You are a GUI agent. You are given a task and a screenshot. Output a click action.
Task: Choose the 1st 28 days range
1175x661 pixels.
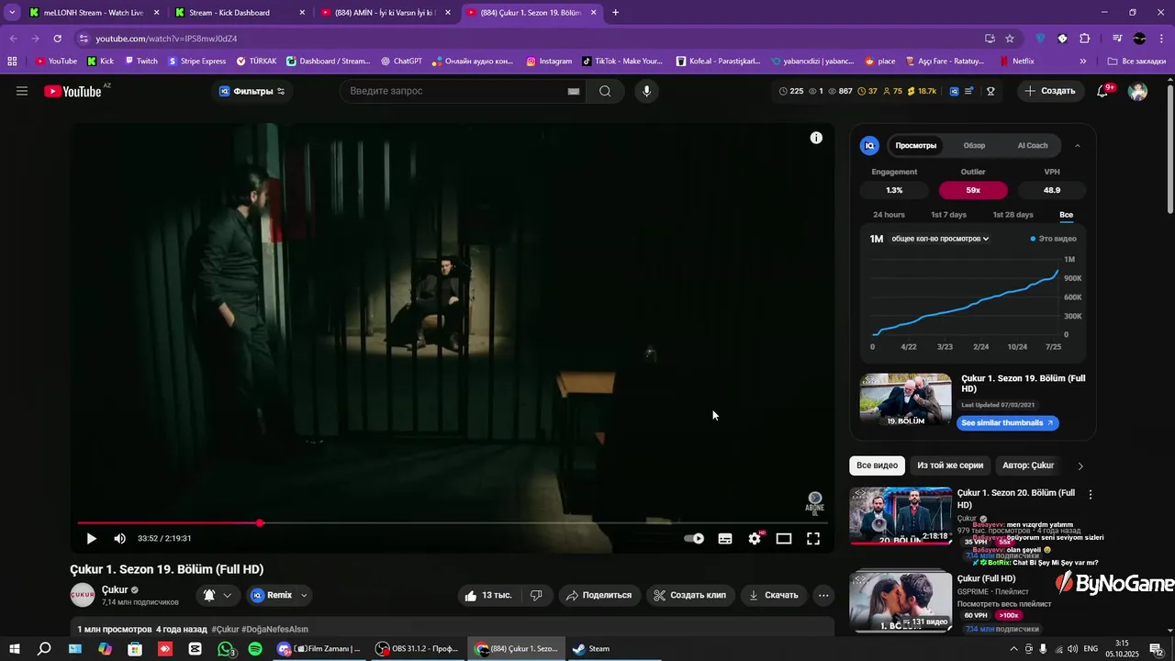coord(1013,215)
